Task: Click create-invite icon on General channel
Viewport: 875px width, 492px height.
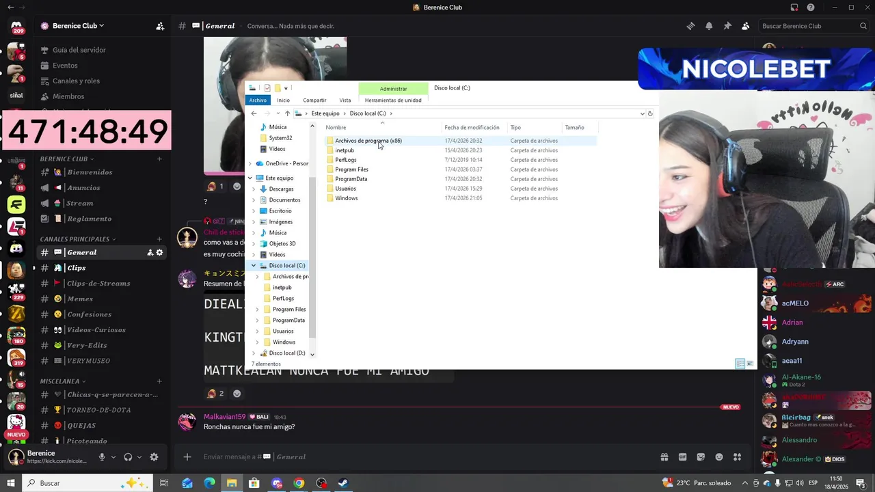Action: click(x=150, y=252)
